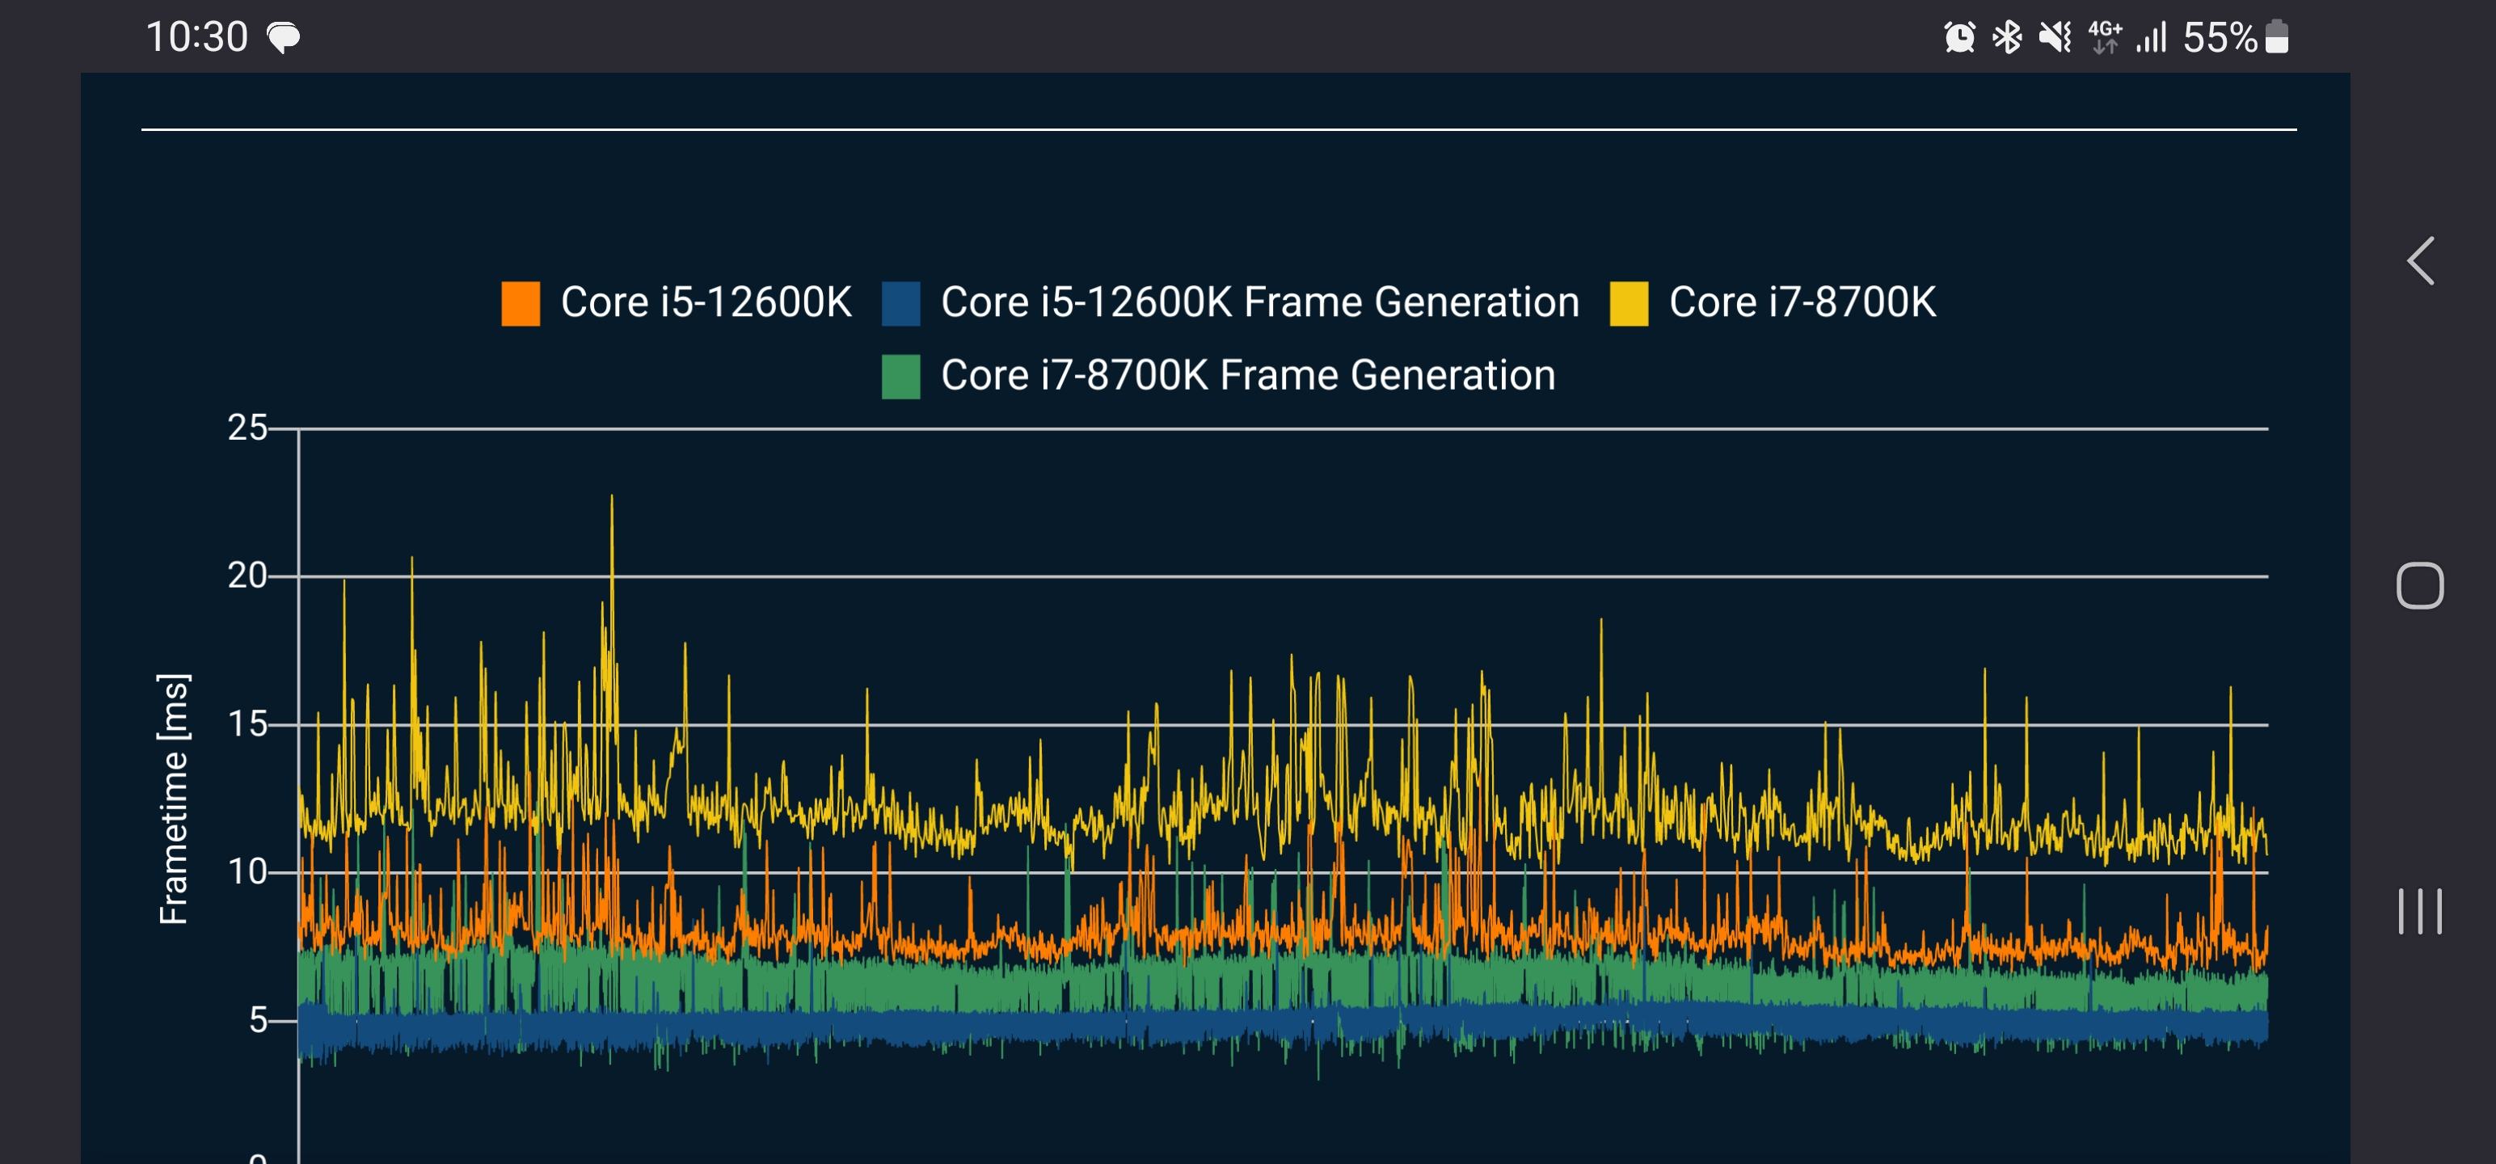
Task: Click the 10 y-axis tick label
Action: (x=247, y=872)
